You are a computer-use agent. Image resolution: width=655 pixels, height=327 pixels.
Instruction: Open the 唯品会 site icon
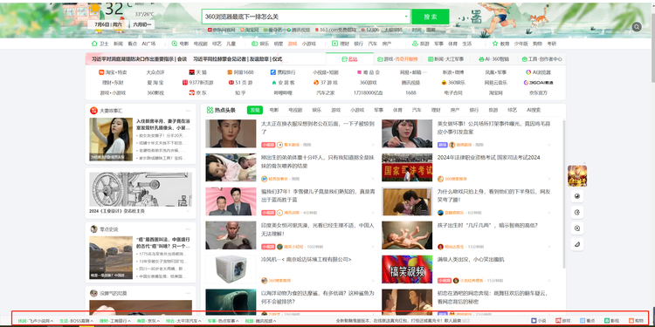click(360, 72)
